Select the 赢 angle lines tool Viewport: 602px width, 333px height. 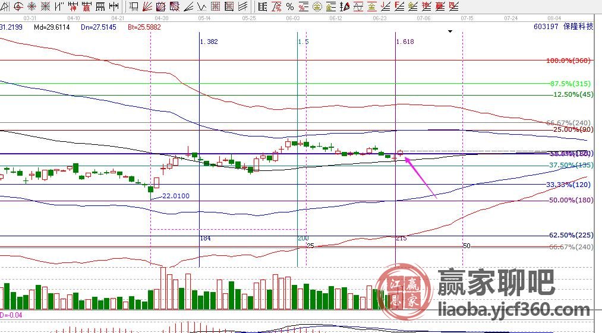tap(440, 6)
